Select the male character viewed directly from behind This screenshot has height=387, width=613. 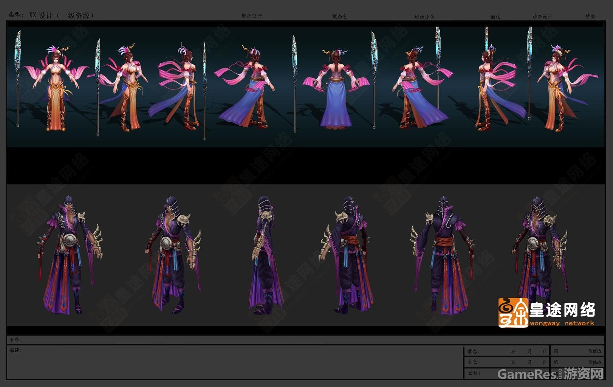coord(443,255)
